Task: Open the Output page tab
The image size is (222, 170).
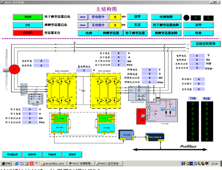Action: [12, 154]
